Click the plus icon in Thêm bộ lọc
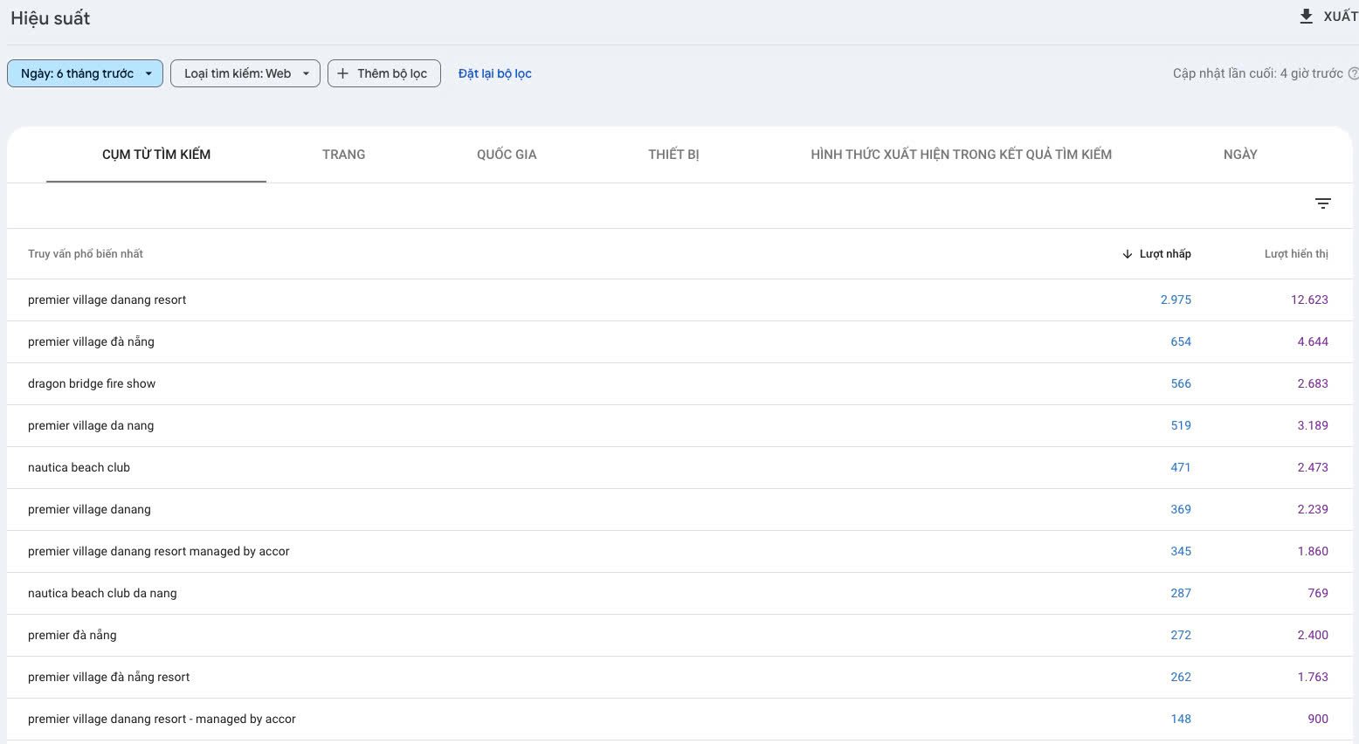 [x=342, y=73]
